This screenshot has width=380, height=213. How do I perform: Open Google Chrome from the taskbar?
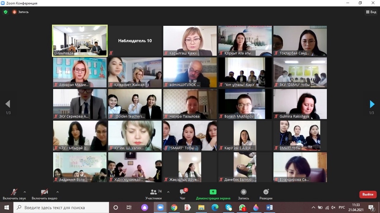174,208
